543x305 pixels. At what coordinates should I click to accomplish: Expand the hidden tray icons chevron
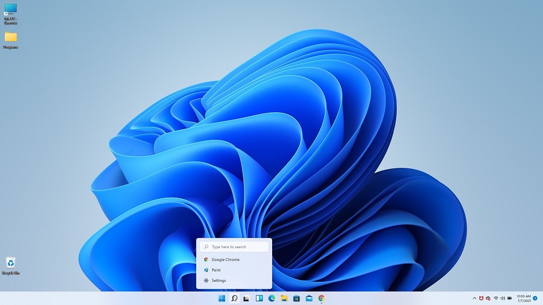[x=475, y=298]
